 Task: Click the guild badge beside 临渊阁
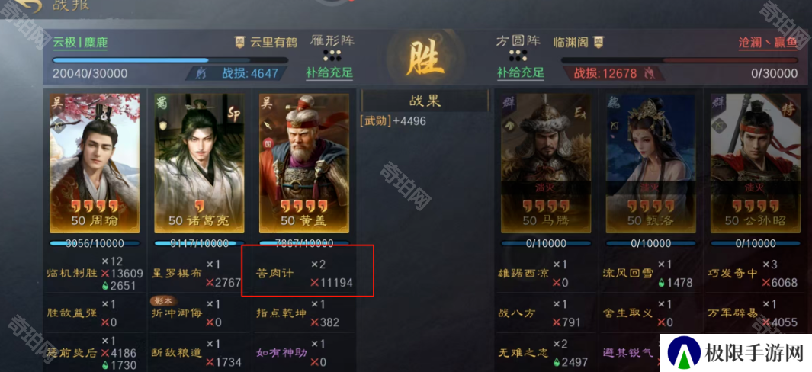click(x=599, y=41)
